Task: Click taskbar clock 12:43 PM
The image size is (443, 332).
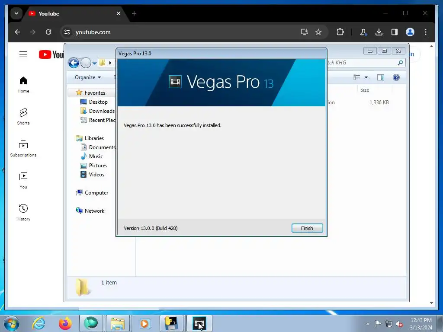Action: [421, 324]
